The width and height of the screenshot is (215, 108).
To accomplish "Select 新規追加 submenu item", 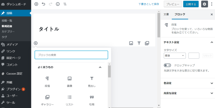I will 7,26.
